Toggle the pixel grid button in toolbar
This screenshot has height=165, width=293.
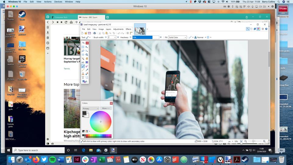pyautogui.click(x=128, y=33)
